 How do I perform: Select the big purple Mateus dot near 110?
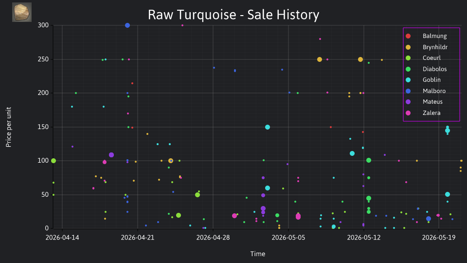(111, 155)
